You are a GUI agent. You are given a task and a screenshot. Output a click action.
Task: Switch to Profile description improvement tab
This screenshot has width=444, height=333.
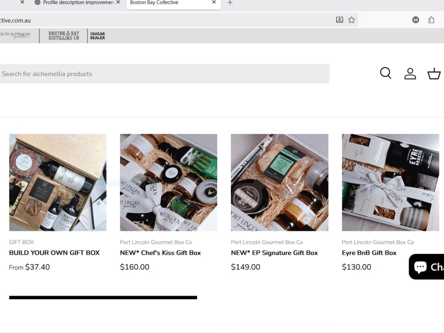click(78, 3)
